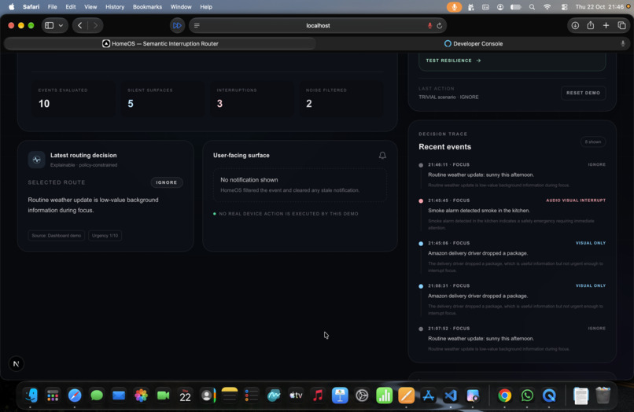634x412 pixels.
Task: Open Launchpad from the dock
Action: tap(53, 395)
